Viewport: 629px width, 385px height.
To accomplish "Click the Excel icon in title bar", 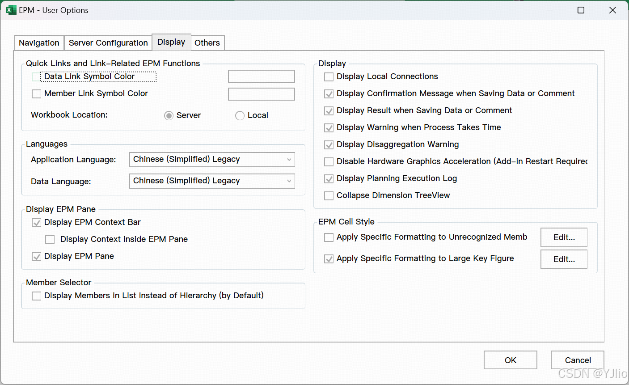I will pos(11,10).
